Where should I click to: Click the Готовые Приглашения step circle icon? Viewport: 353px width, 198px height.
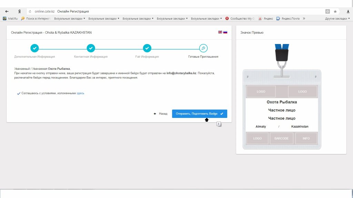point(203,48)
